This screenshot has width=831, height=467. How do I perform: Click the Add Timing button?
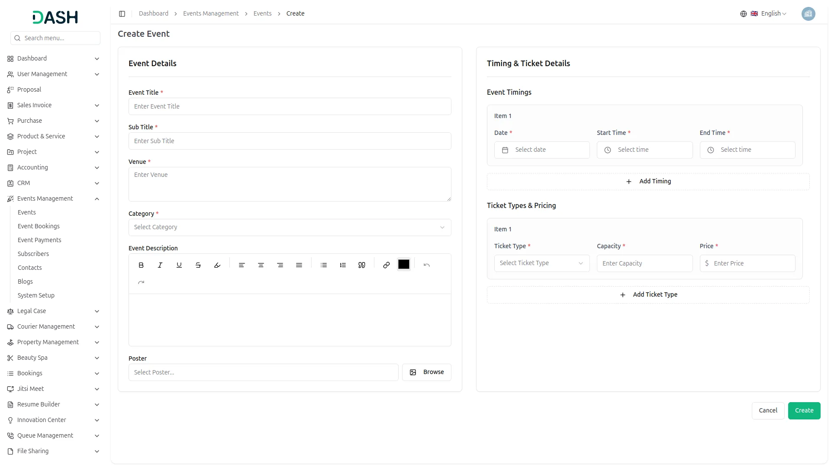pos(648,182)
